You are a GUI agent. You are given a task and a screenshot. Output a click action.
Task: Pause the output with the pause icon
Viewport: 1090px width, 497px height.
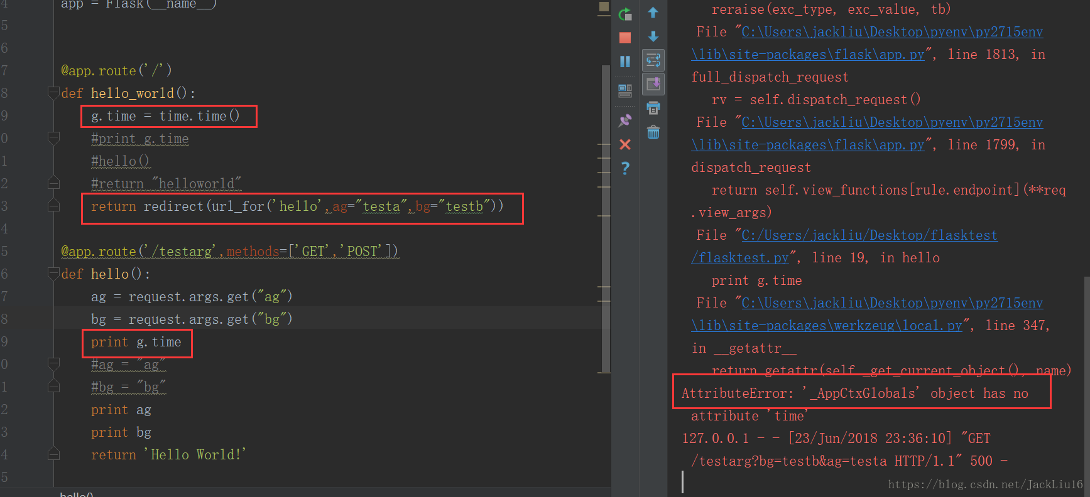625,61
